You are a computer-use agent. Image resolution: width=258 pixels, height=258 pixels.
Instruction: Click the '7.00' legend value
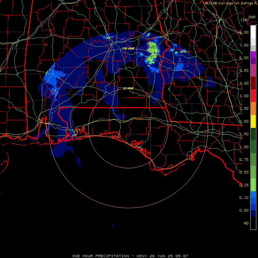pos(244,45)
